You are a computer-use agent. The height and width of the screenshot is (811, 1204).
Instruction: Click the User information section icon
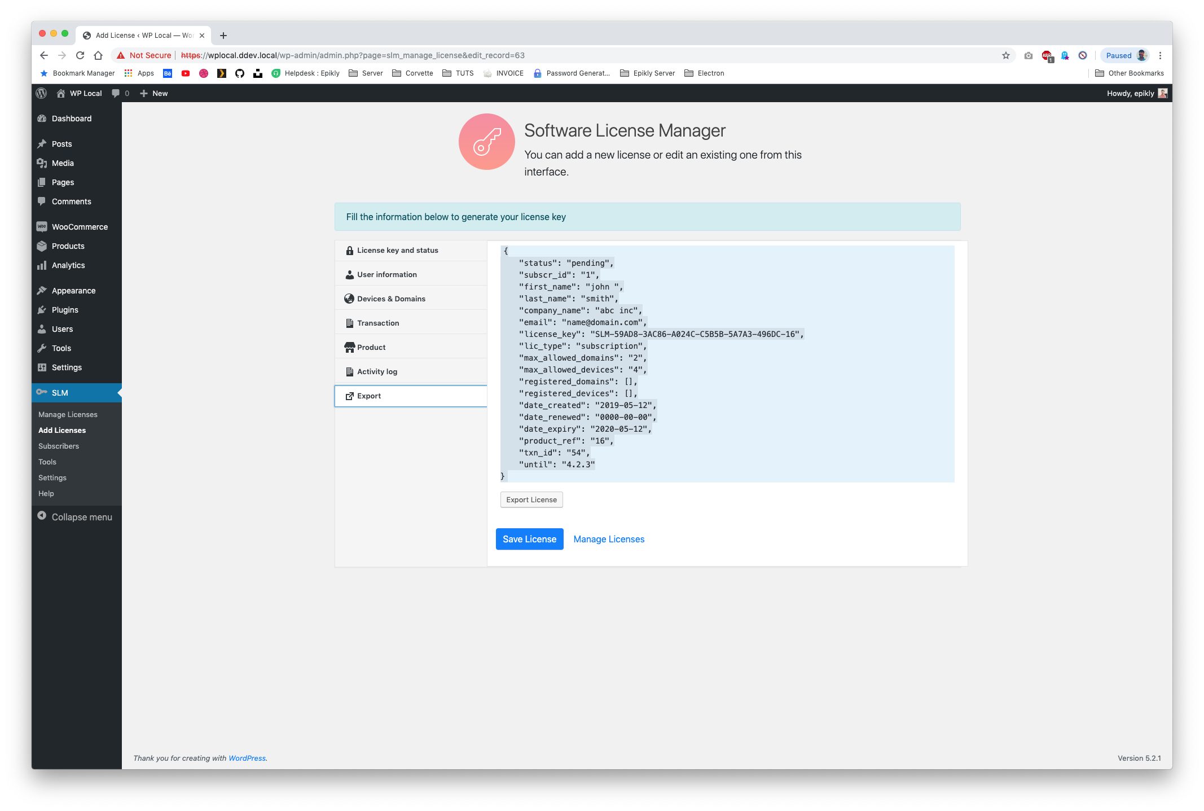[x=349, y=274]
